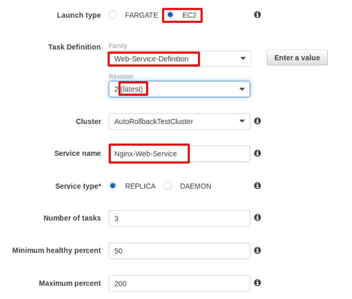Screen dimensions: 352x299
Task: Open the Task Definition Family dropdown
Action: point(179,59)
